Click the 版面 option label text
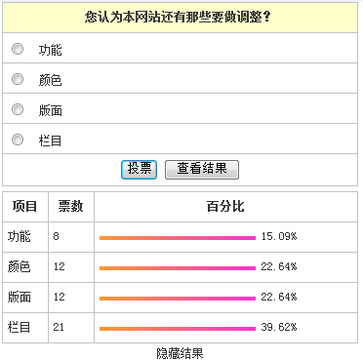This screenshot has width=363, height=361. tap(50, 110)
